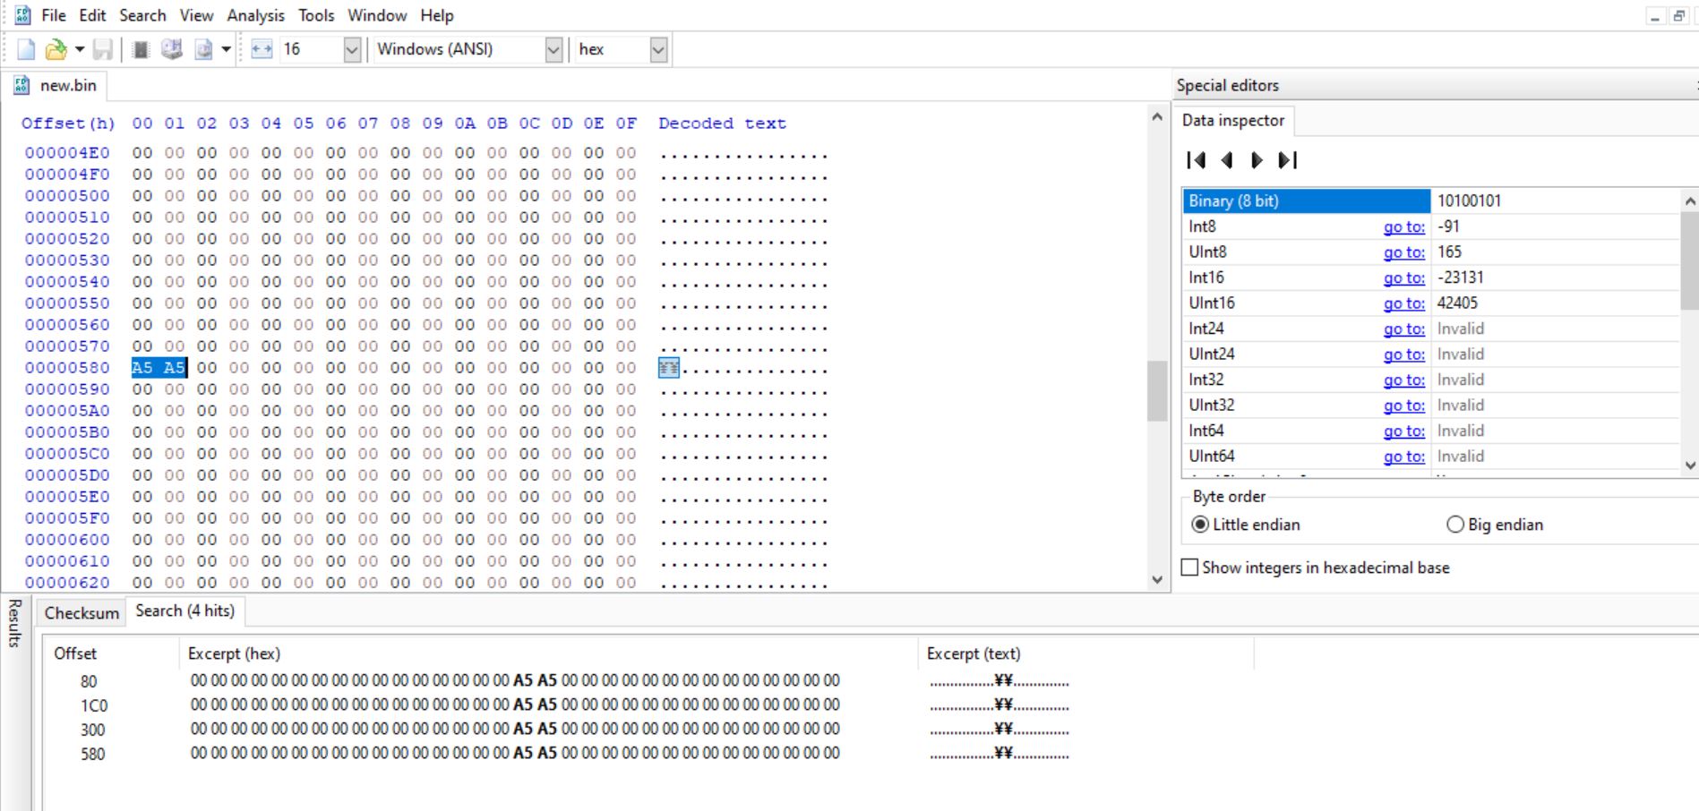This screenshot has height=811, width=1699.
Task: Switch to the Checksum results tab
Action: tap(82, 613)
